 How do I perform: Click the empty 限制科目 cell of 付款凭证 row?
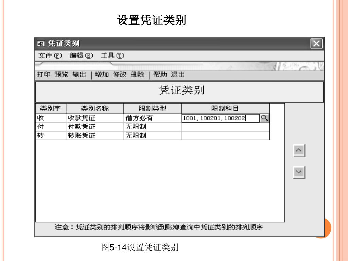226,127
